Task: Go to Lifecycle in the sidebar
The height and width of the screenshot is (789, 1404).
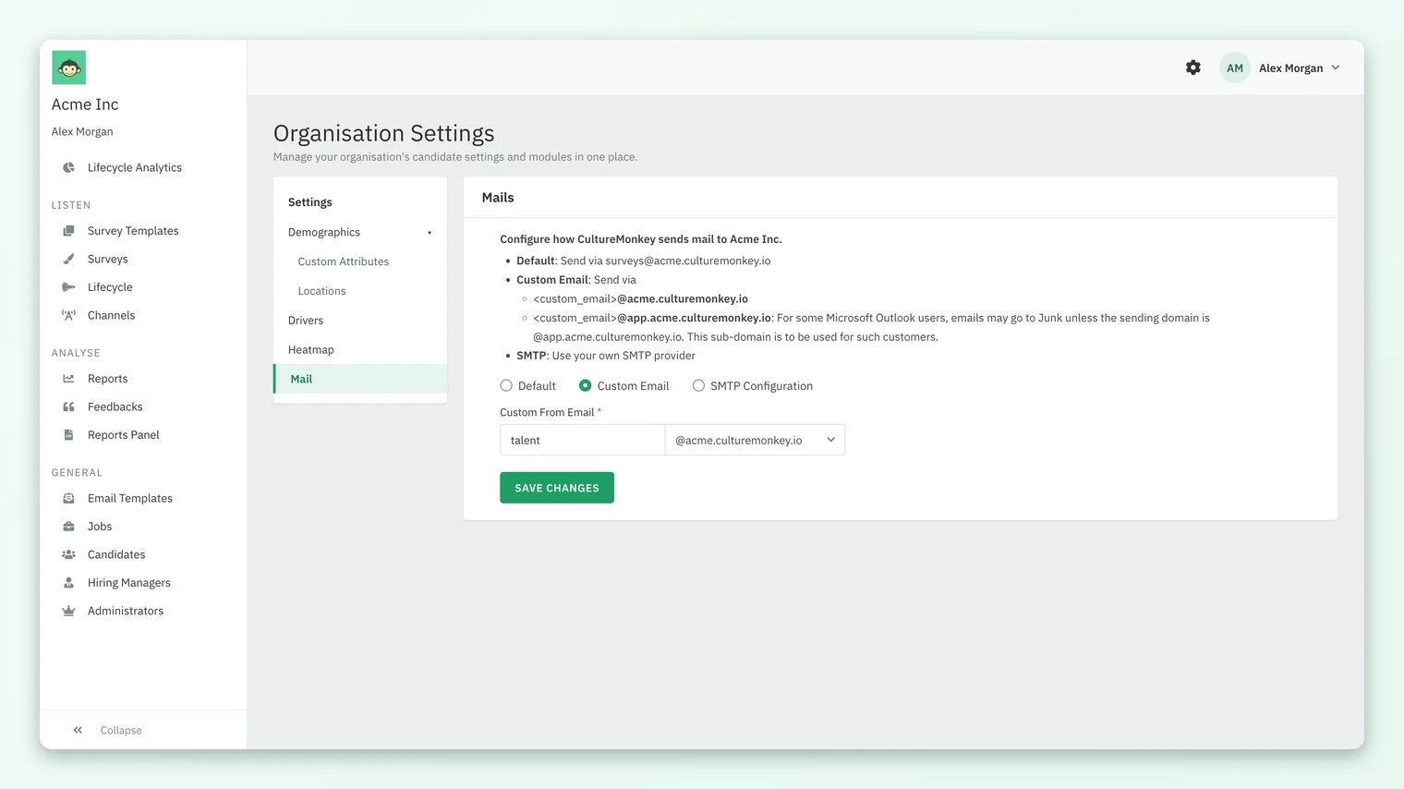Action: (110, 287)
